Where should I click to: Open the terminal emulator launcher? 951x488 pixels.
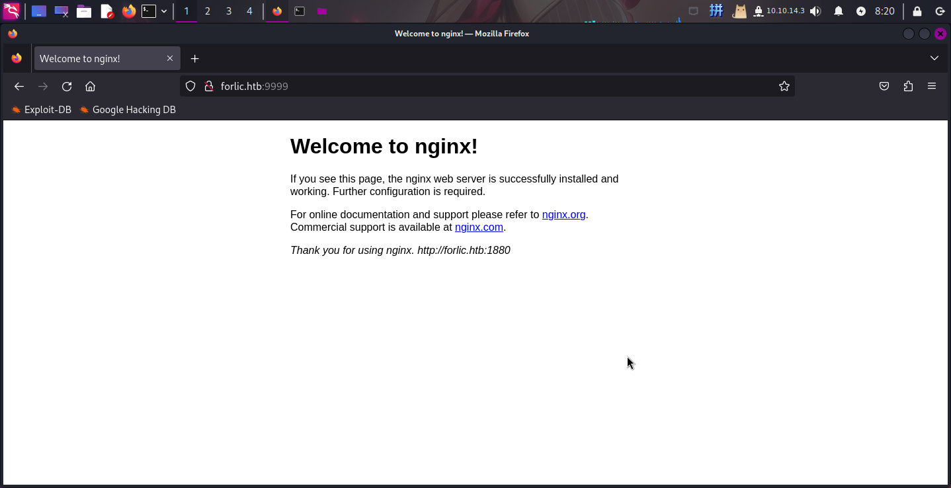click(x=149, y=11)
